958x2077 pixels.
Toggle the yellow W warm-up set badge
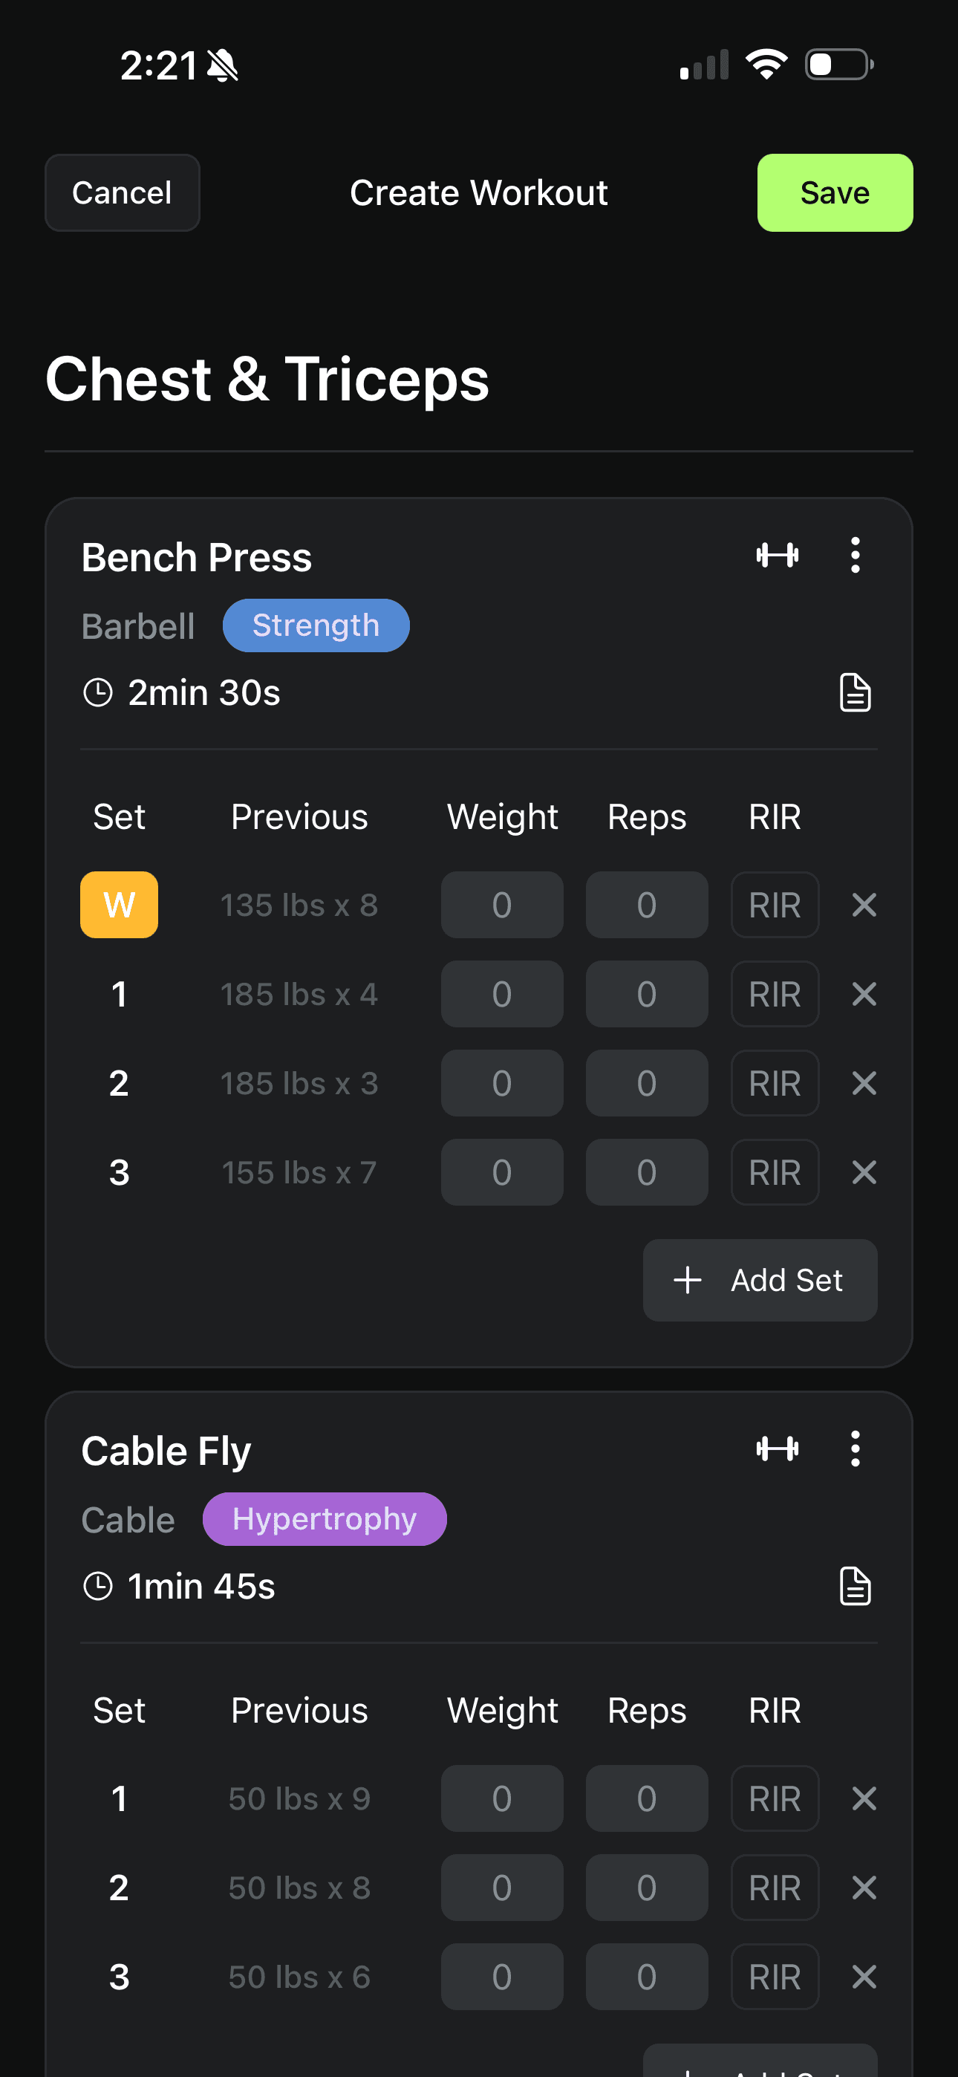coord(120,905)
